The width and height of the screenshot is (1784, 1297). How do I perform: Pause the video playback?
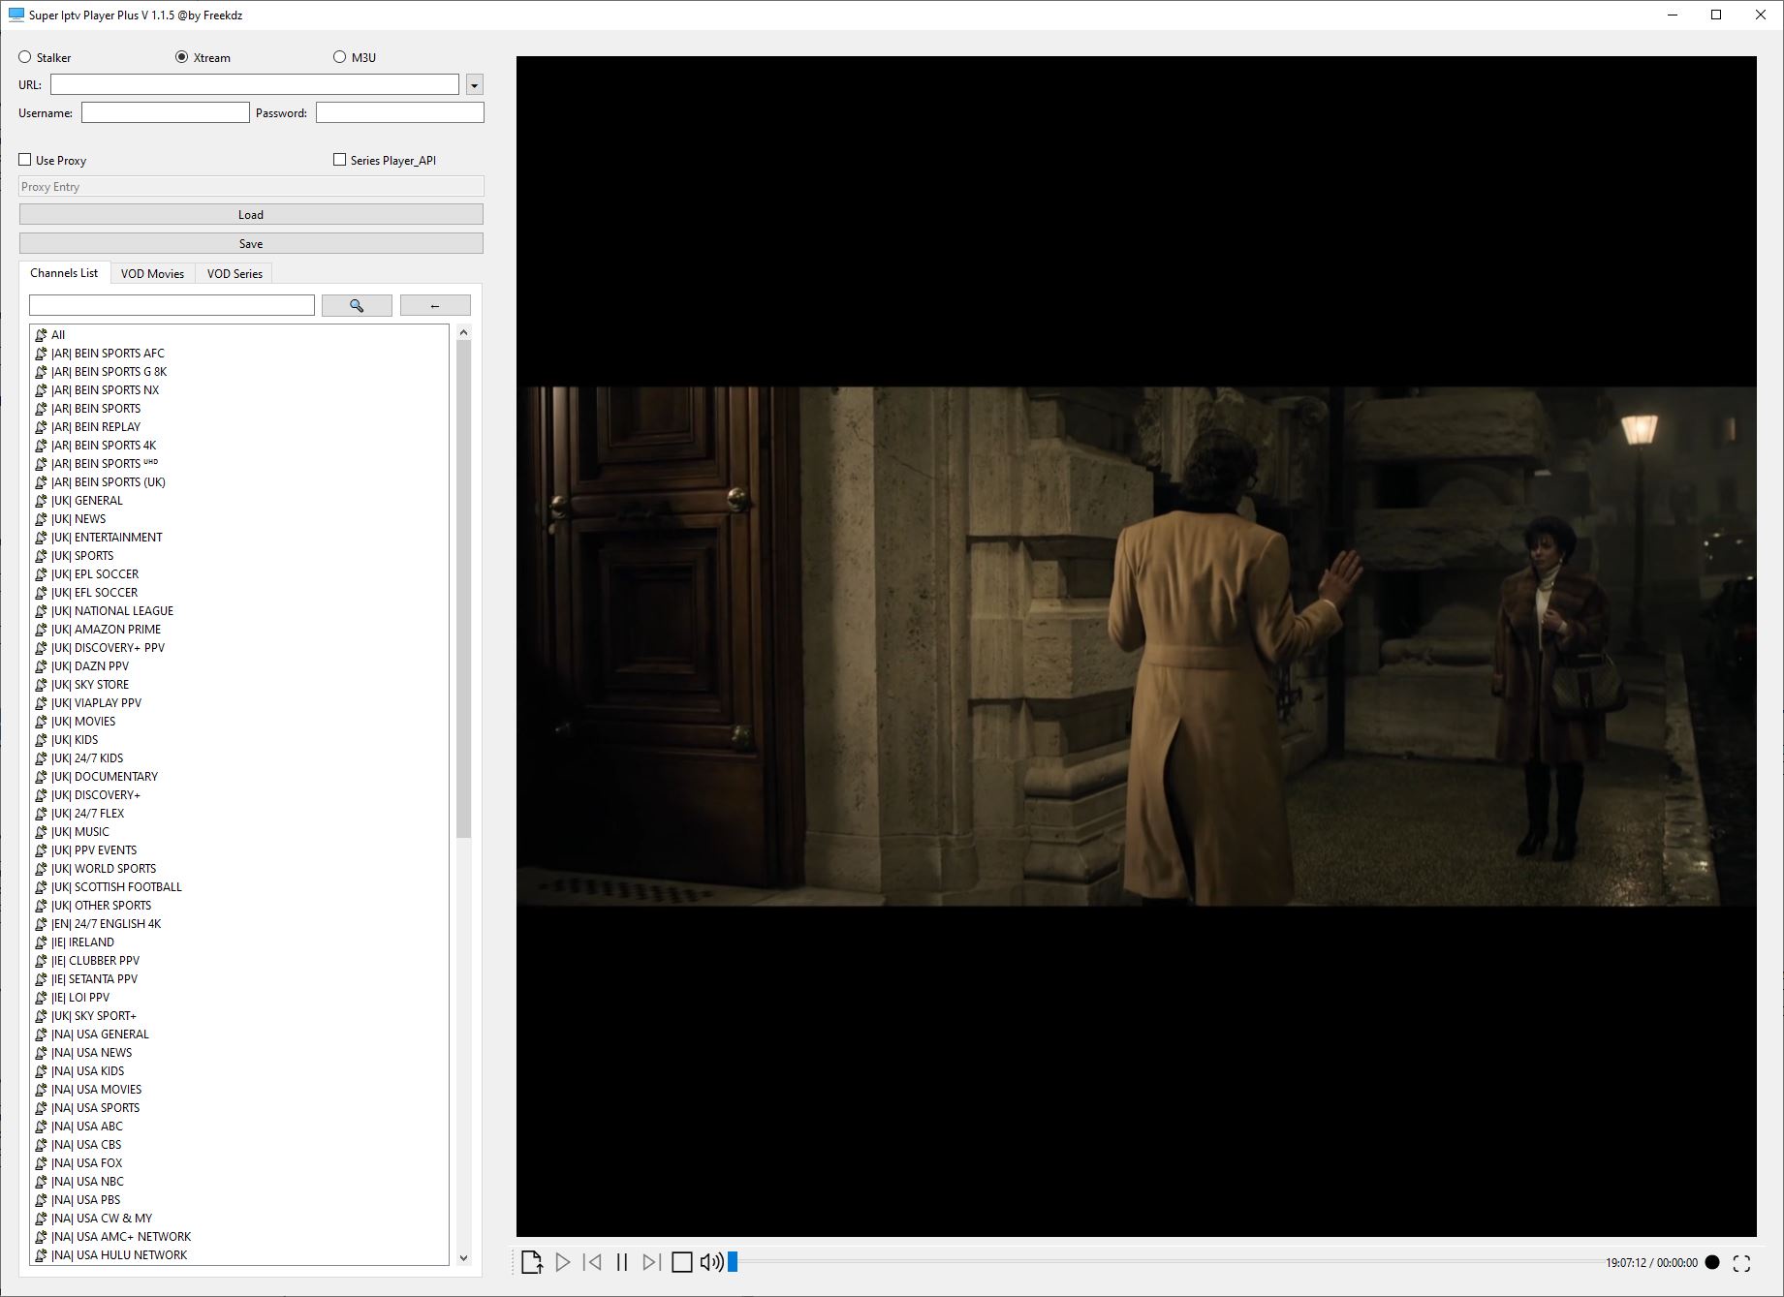622,1262
